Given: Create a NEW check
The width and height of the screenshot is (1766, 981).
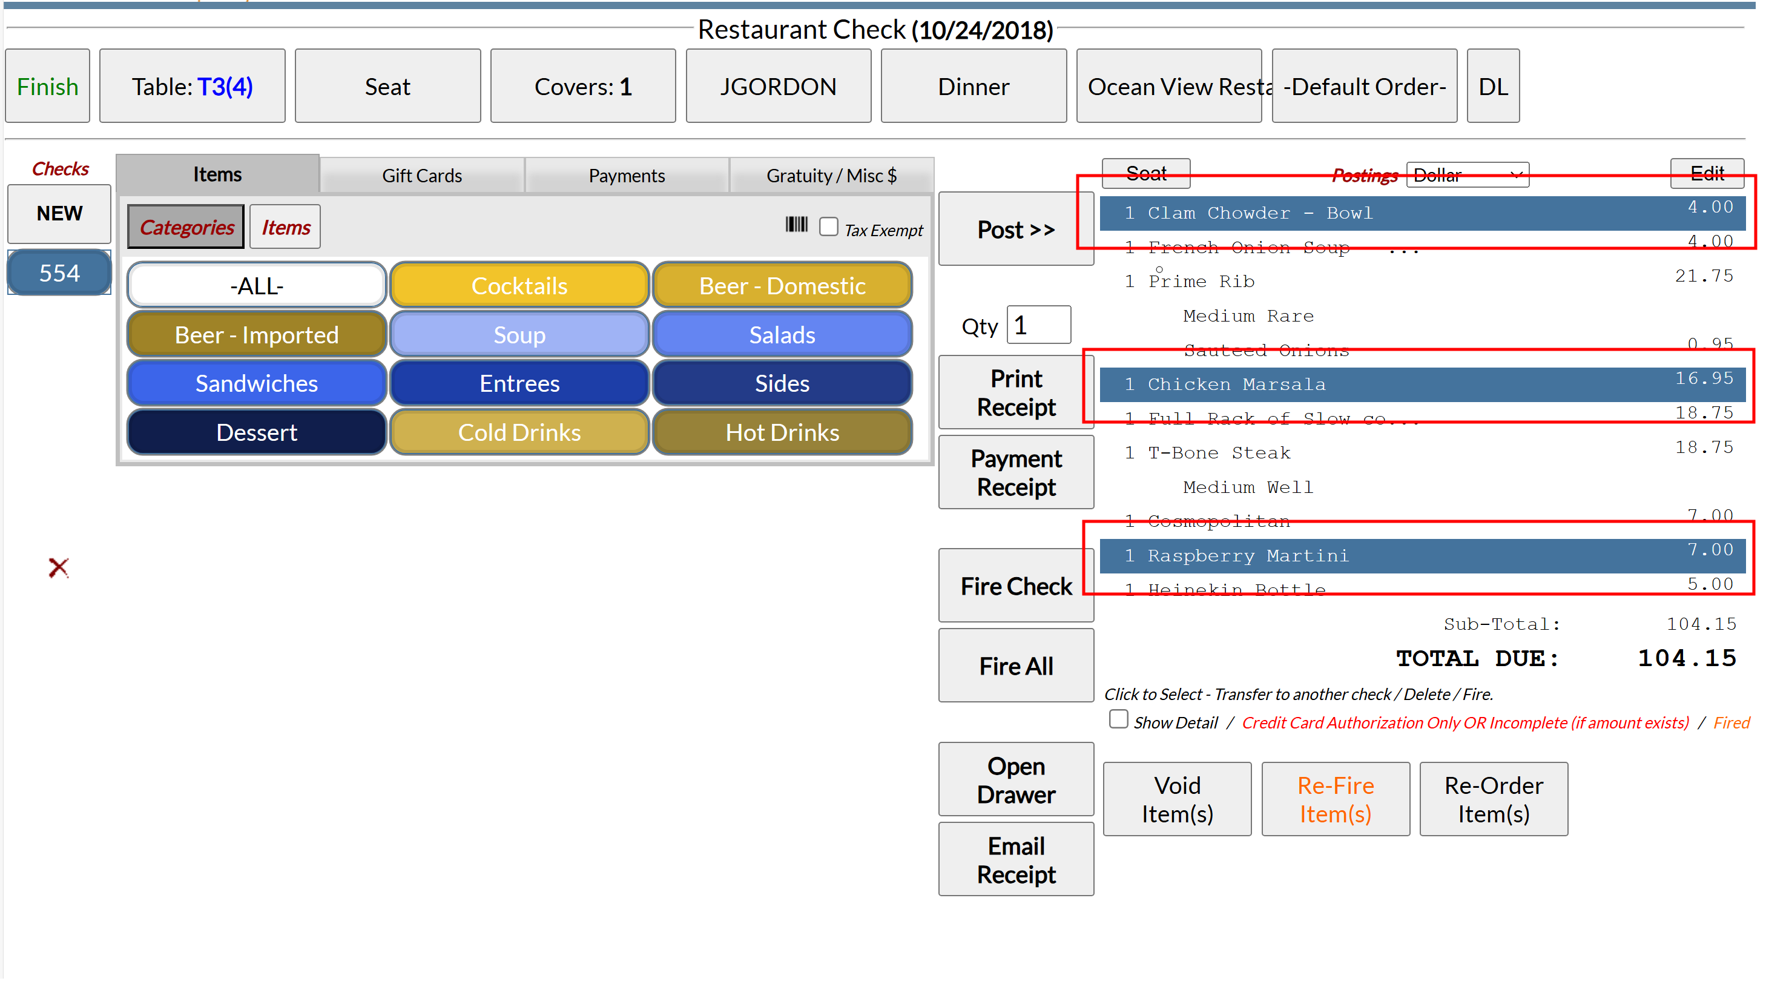Looking at the screenshot, I should pyautogui.click(x=59, y=213).
